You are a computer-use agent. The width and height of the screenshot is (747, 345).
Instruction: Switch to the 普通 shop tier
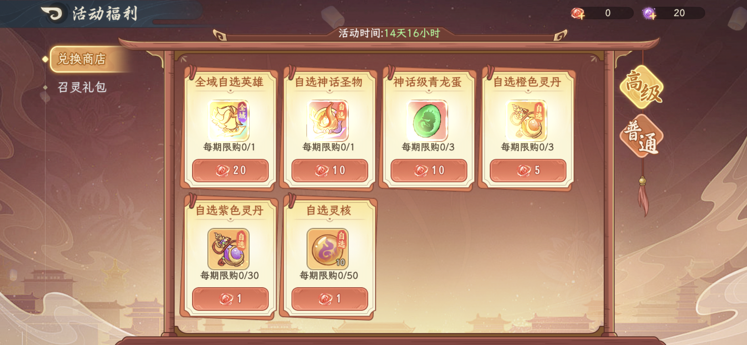(642, 136)
